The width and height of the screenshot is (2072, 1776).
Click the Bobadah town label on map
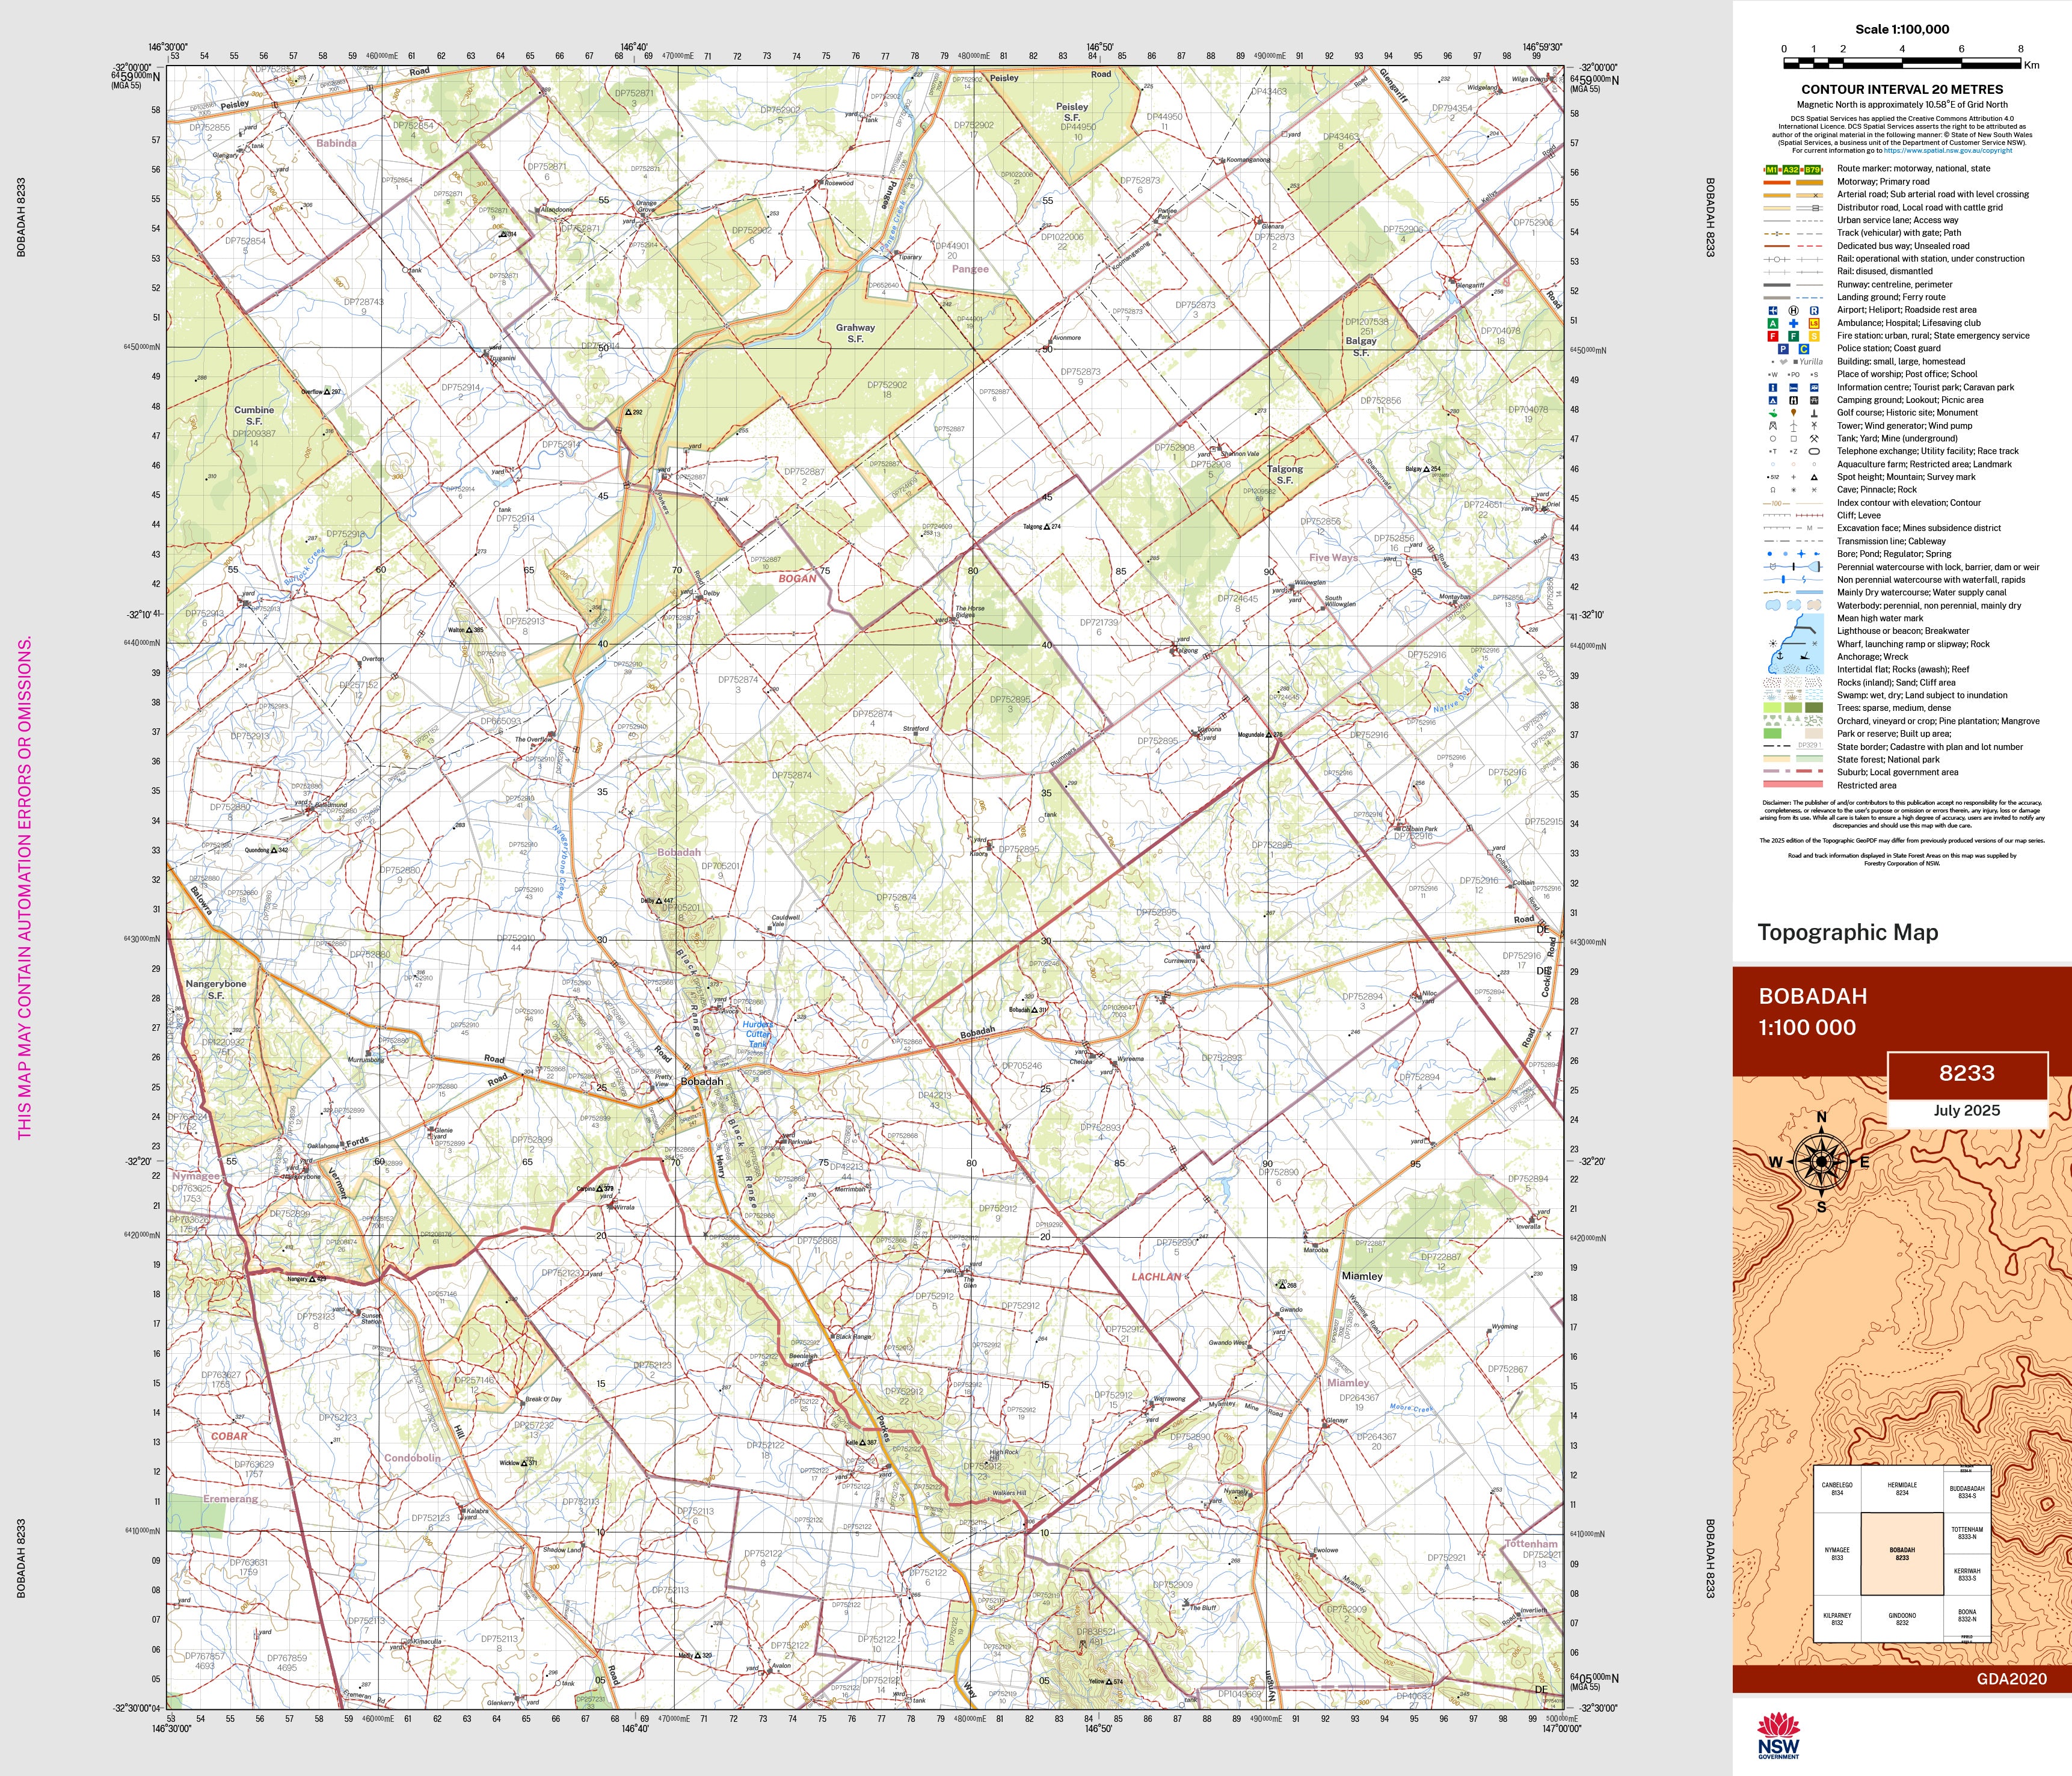pos(701,1082)
